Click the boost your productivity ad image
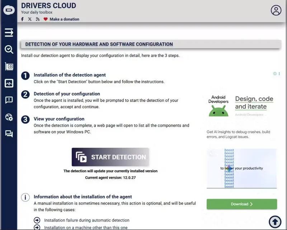The image size is (287, 230). [241, 168]
